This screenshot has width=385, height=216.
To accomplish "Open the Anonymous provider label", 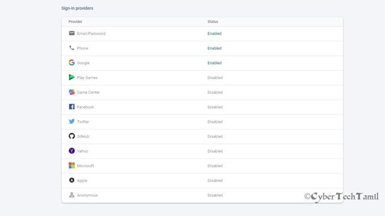I will point(87,195).
